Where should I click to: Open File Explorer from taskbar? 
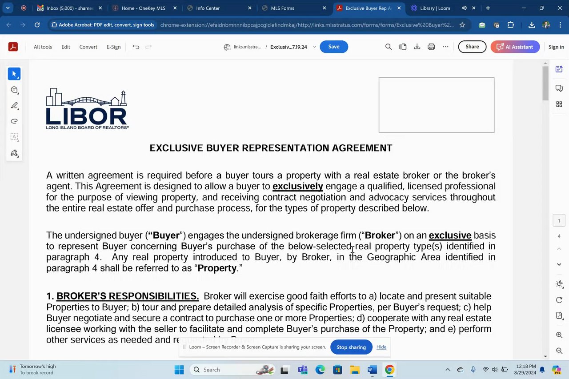[355, 370]
